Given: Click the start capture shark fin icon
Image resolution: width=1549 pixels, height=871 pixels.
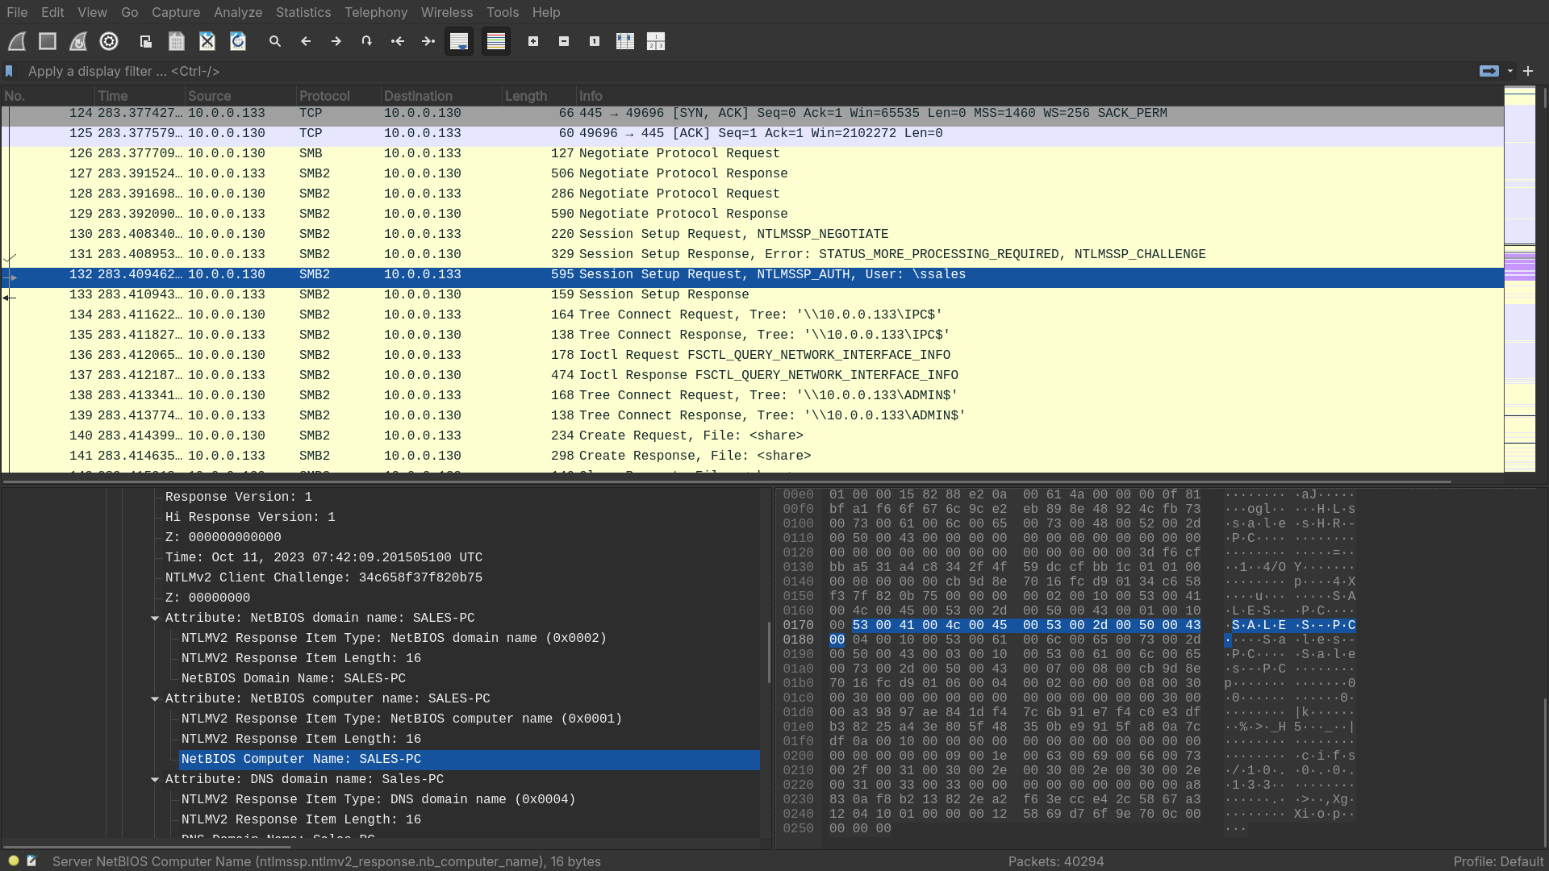Looking at the screenshot, I should pos(17,41).
